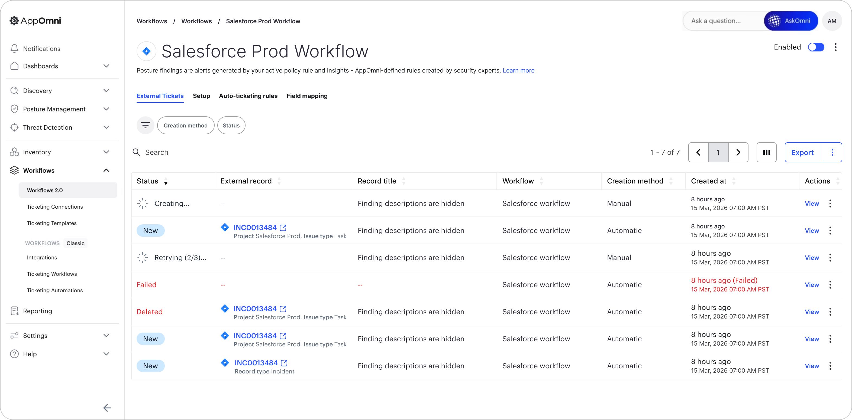Open the actions menu for the Failed row
Screen dimensions: 852x420
[x=830, y=285]
